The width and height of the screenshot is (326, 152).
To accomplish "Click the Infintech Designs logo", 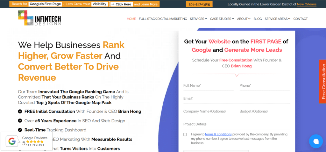I will 39,18.
